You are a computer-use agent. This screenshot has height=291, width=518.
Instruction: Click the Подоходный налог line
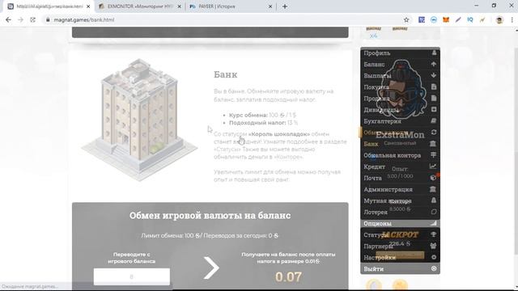(x=264, y=123)
